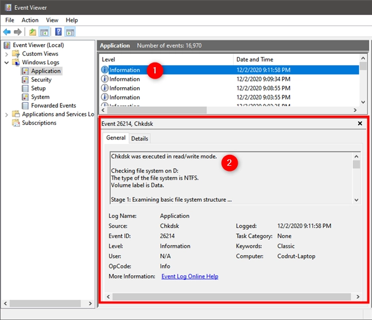Click the Computer value 'Codrut-Laptop'
The width and height of the screenshot is (372, 320).
pyautogui.click(x=296, y=256)
